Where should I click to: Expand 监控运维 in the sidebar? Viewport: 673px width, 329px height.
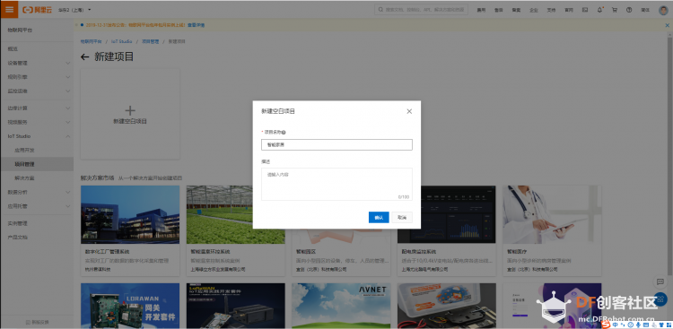click(x=37, y=91)
